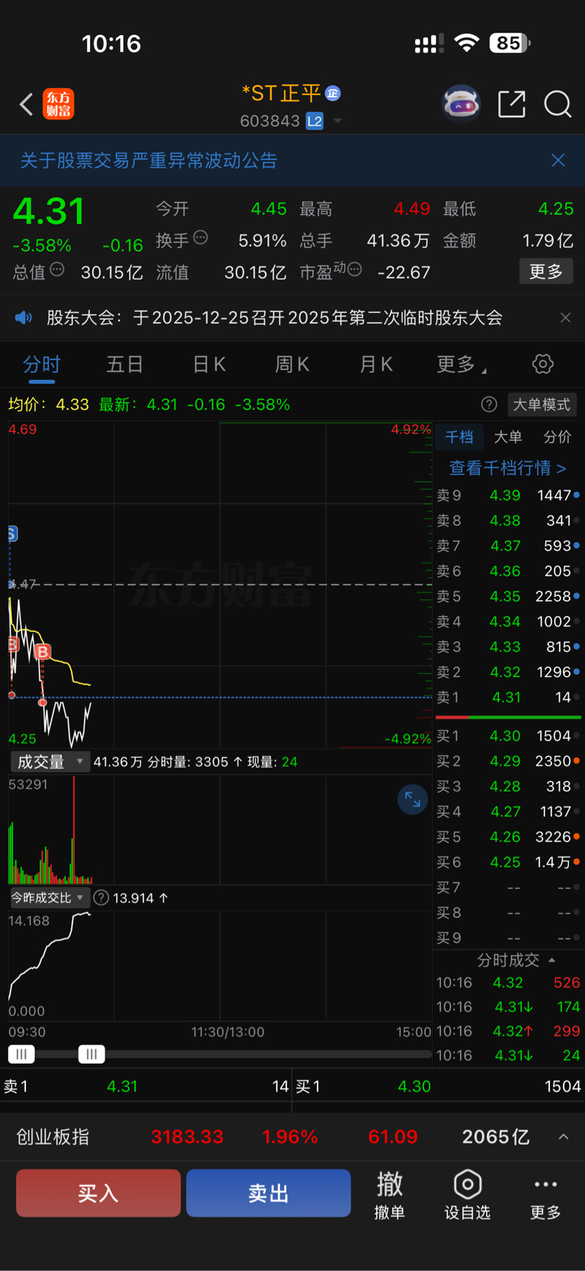
Task: Tap the cellular signal bars icon
Action: click(429, 44)
